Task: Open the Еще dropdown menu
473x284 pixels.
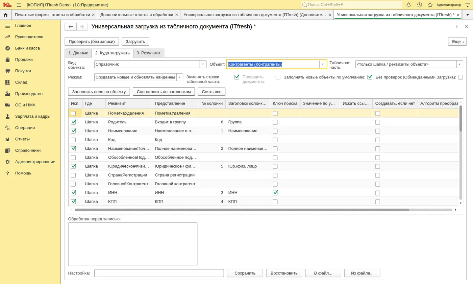Action: (457, 42)
